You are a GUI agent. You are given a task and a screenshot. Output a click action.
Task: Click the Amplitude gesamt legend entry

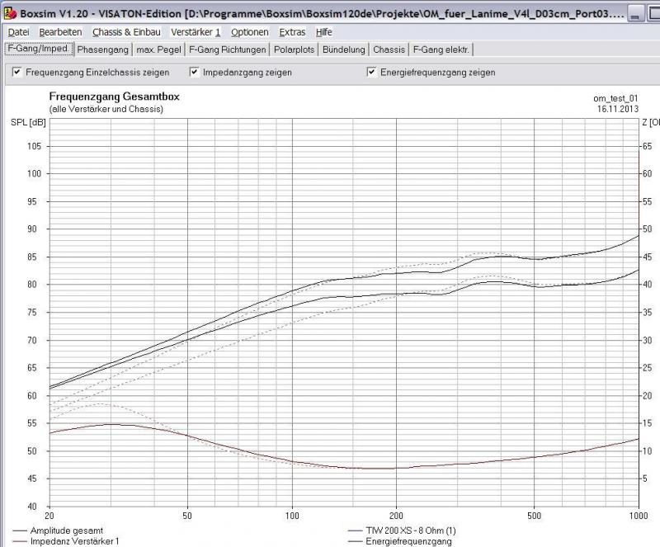pyautogui.click(x=58, y=530)
